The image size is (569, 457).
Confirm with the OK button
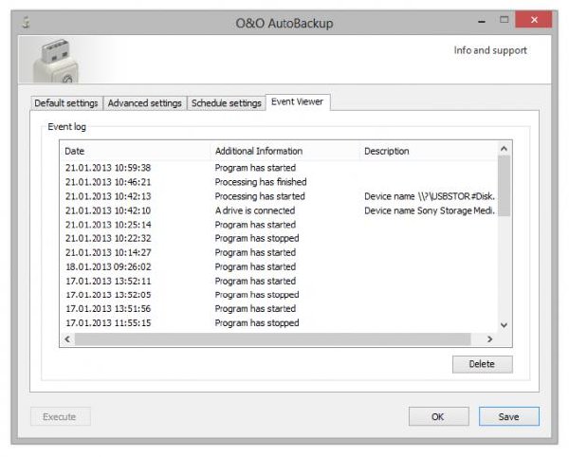(438, 416)
